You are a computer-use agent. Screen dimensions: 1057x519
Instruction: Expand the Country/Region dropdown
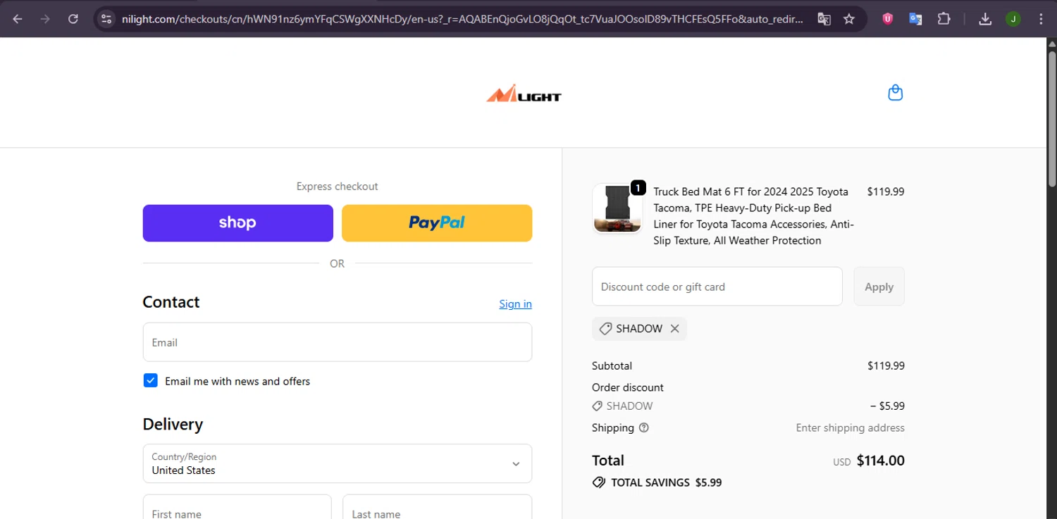pos(338,463)
